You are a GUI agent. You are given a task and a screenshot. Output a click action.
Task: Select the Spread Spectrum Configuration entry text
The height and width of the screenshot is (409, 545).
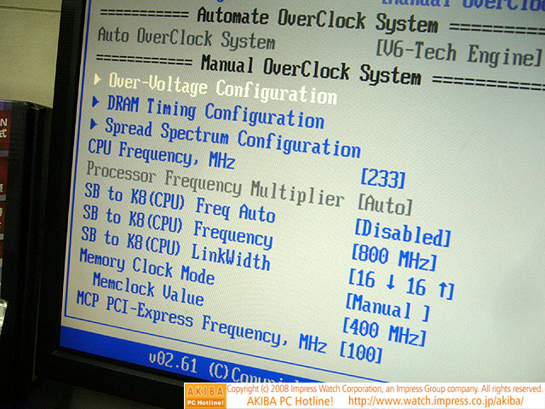pos(232,136)
